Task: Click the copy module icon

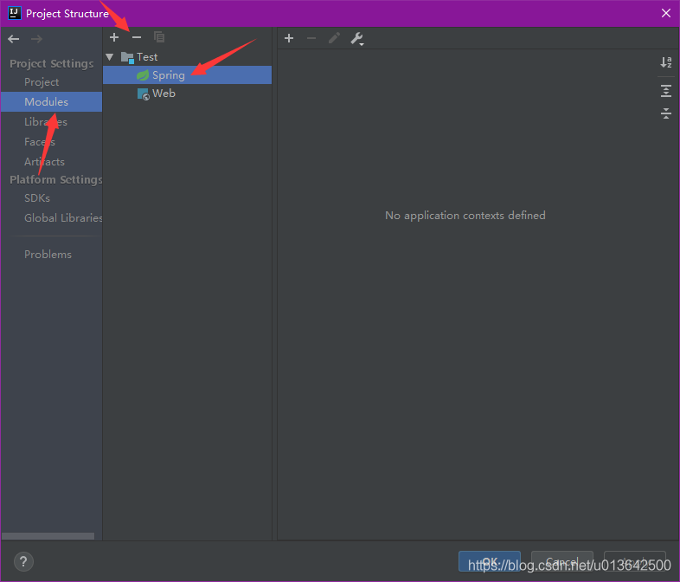Action: pos(159,37)
